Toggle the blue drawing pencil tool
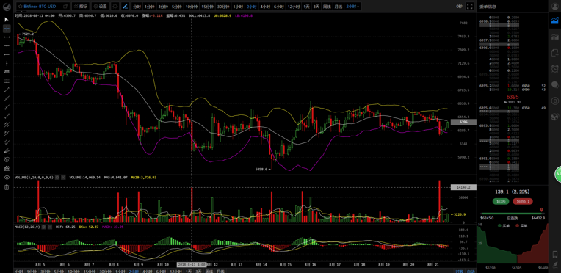 coord(126,7)
